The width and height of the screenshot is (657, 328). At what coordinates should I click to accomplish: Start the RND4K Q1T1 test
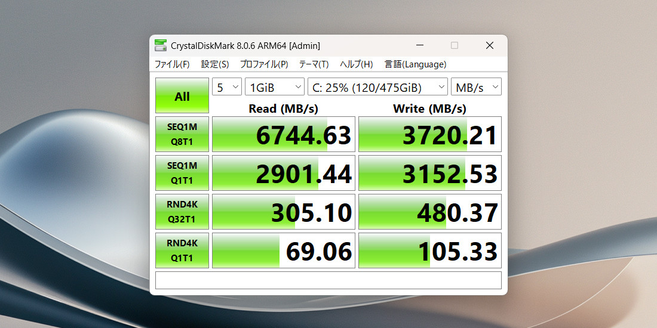(182, 250)
